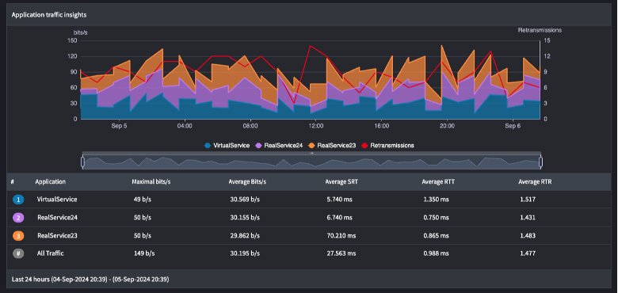Sort by Maximal bits/s column header

tap(151, 182)
